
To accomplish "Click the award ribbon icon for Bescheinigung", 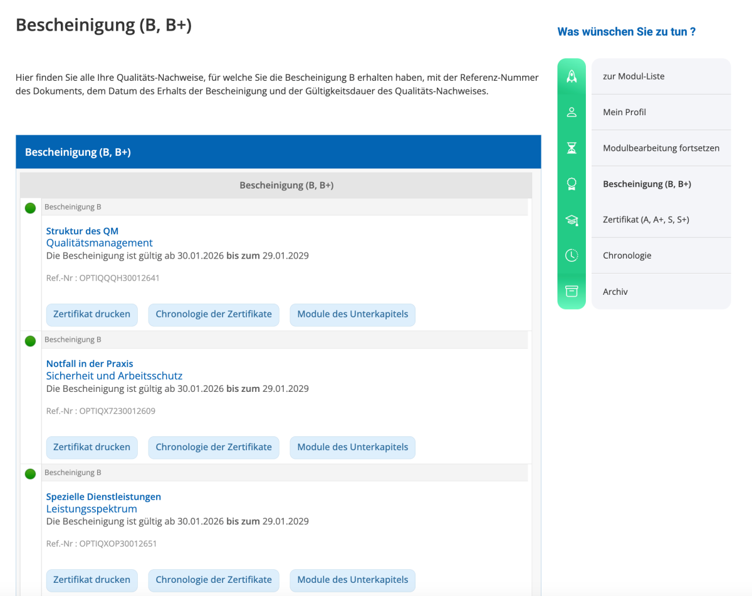I will click(x=571, y=184).
